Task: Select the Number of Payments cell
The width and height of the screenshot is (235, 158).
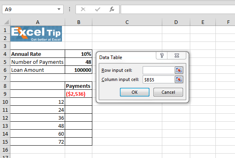Action: (38, 62)
